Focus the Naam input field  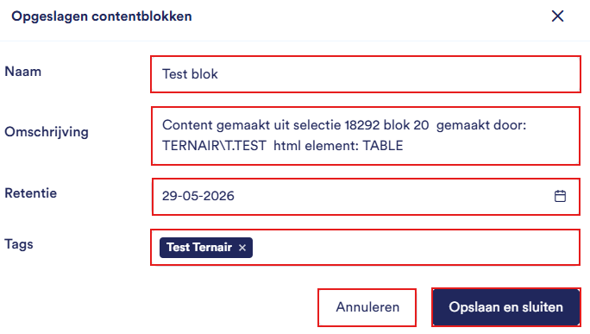click(366, 74)
